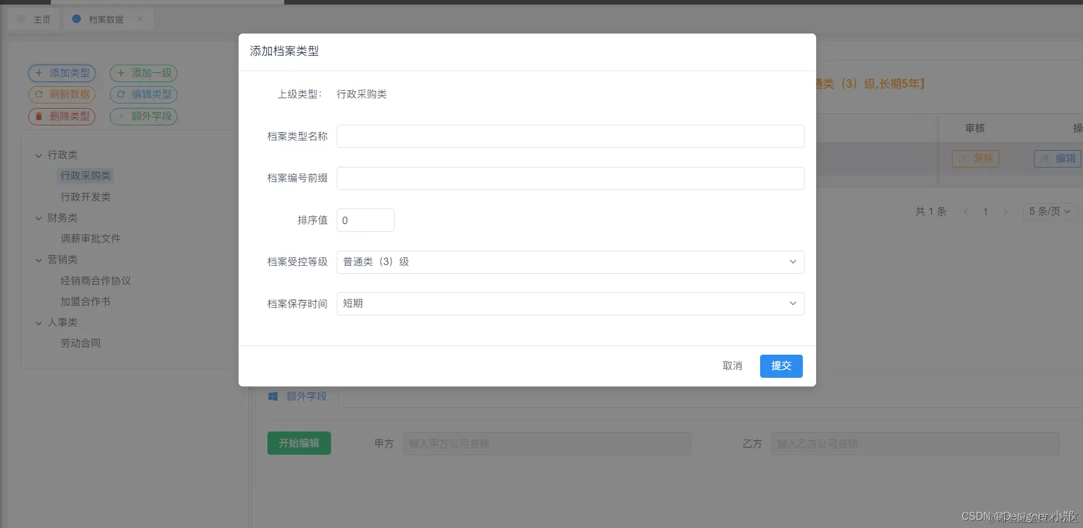The height and width of the screenshot is (528, 1083).
Task: Click the 共 1 条 total count text
Action: pyautogui.click(x=931, y=212)
